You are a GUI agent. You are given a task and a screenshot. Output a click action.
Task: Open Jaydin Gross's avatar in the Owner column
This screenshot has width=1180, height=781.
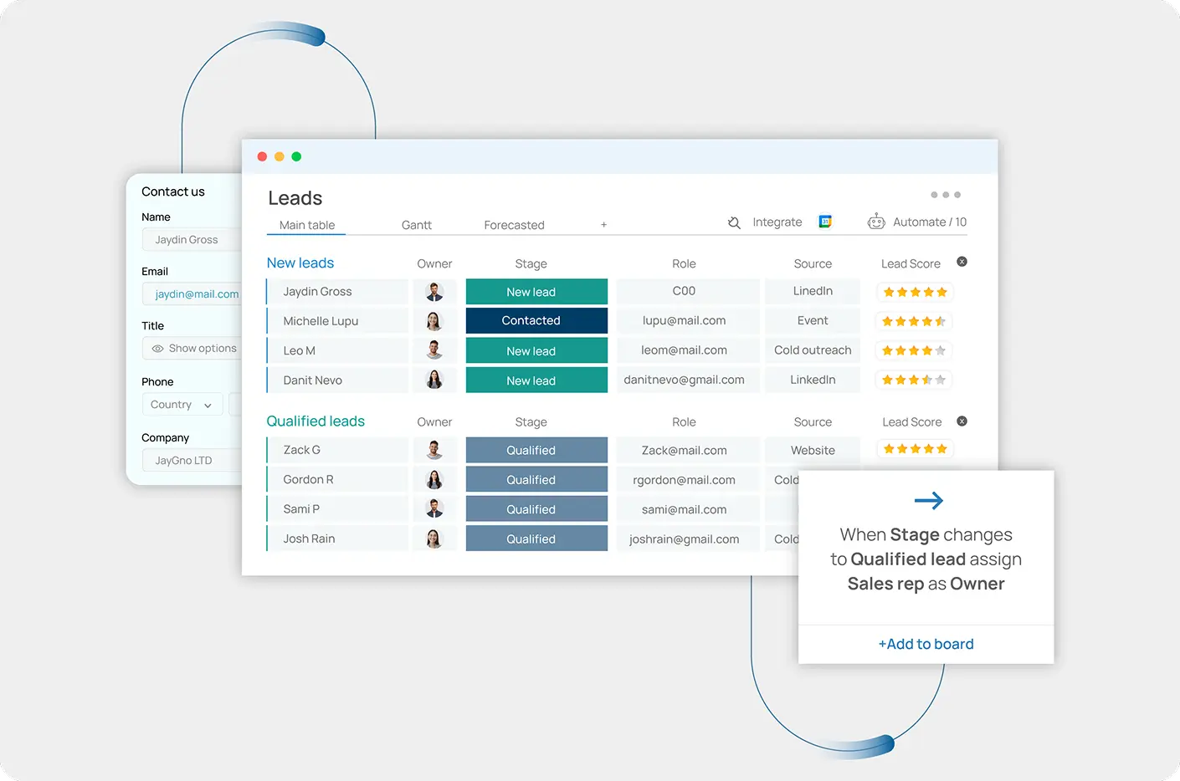click(x=435, y=291)
